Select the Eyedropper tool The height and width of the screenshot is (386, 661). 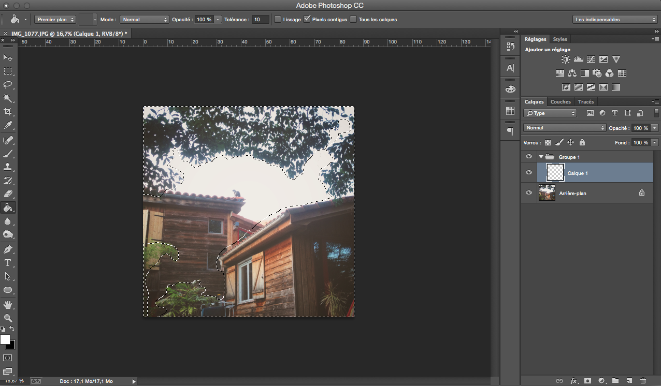click(x=8, y=126)
